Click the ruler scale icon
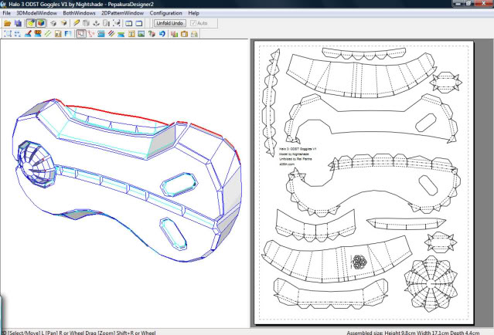This screenshot has width=494, height=335. coord(58,34)
